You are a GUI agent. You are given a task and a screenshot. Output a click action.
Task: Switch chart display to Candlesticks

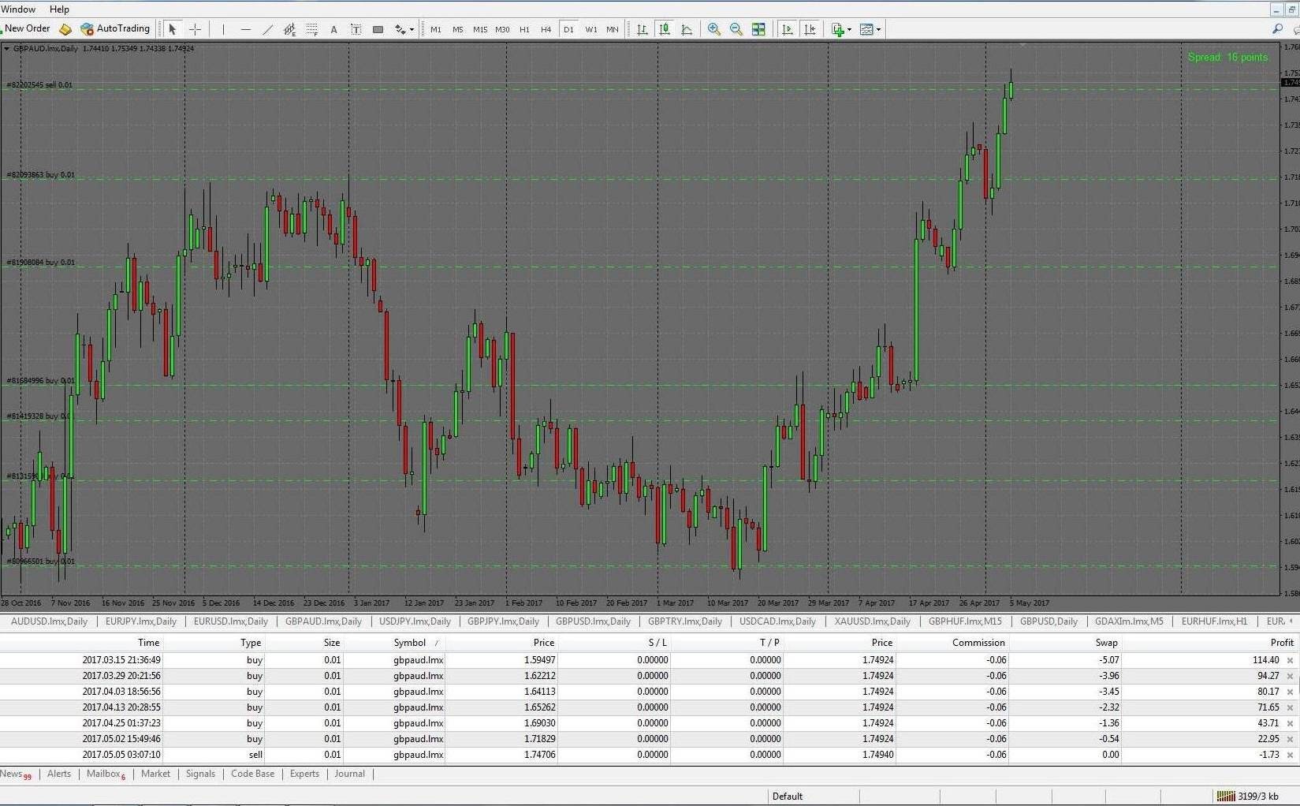[665, 29]
